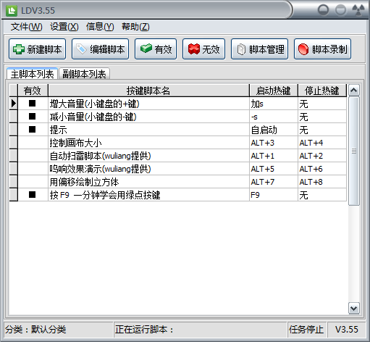Start recording with red 脚本录制 icon

tap(303, 49)
